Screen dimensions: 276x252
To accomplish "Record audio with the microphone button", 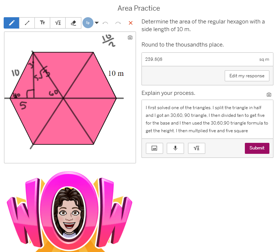I will pos(175,148).
